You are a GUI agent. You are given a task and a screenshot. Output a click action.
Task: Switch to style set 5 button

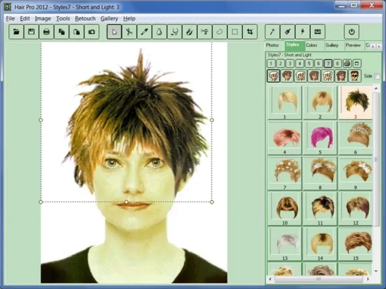click(x=309, y=64)
